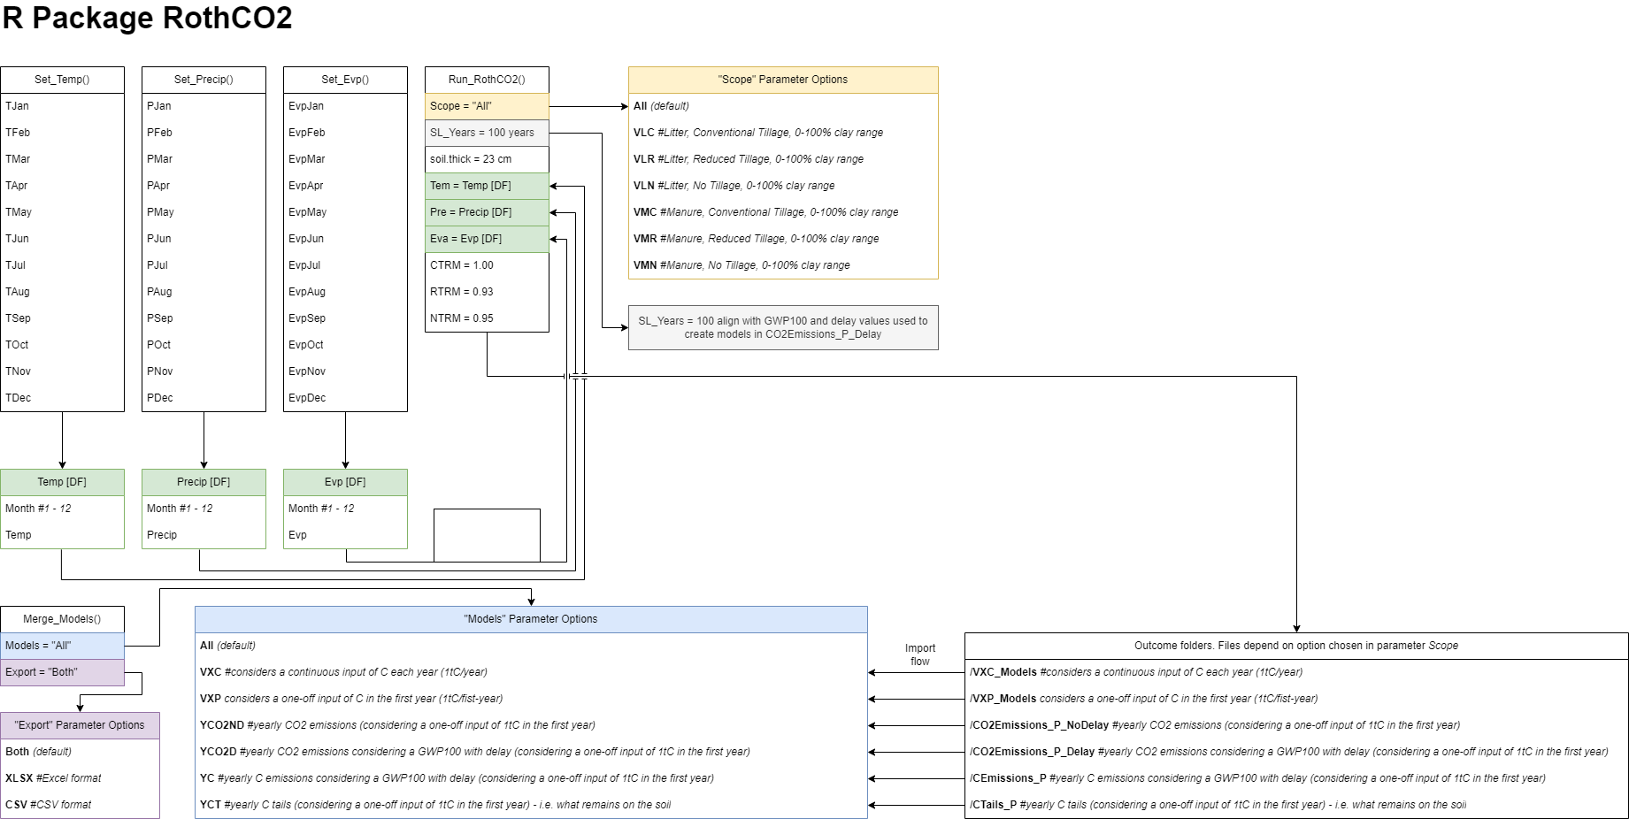Click the /CTails_P outcome folder entry
Screen dimensions: 1629x819
click(1062, 804)
